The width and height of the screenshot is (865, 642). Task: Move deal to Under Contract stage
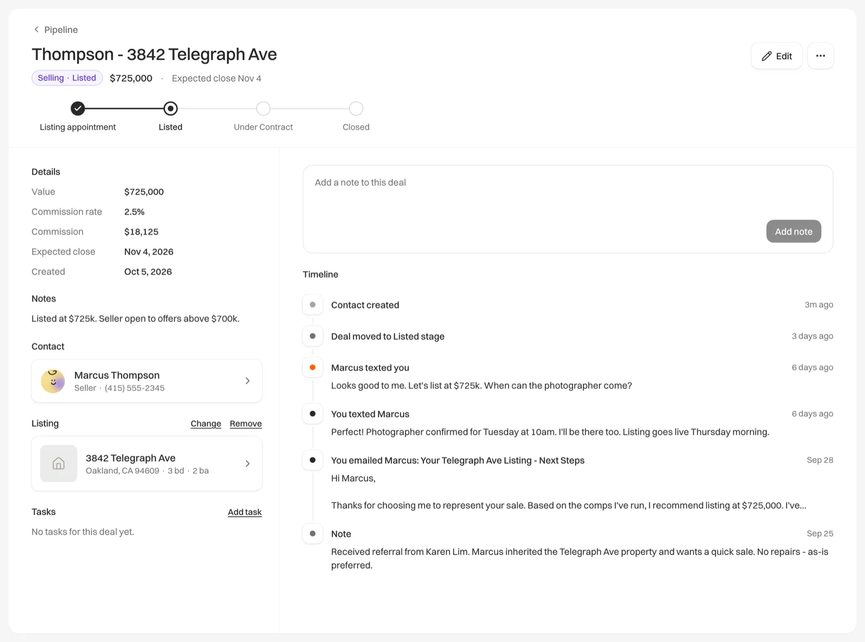pos(263,109)
